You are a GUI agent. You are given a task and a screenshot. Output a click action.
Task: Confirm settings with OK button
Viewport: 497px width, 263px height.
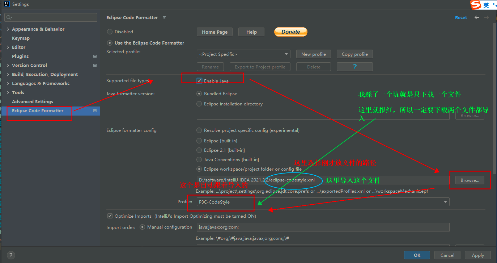coord(417,255)
